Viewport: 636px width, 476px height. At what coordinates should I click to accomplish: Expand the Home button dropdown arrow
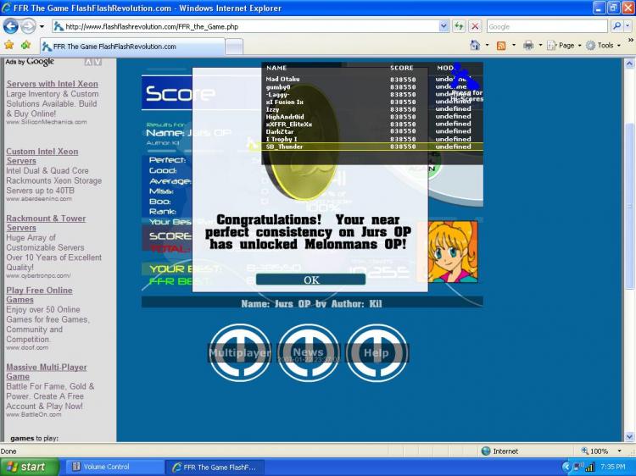point(487,46)
